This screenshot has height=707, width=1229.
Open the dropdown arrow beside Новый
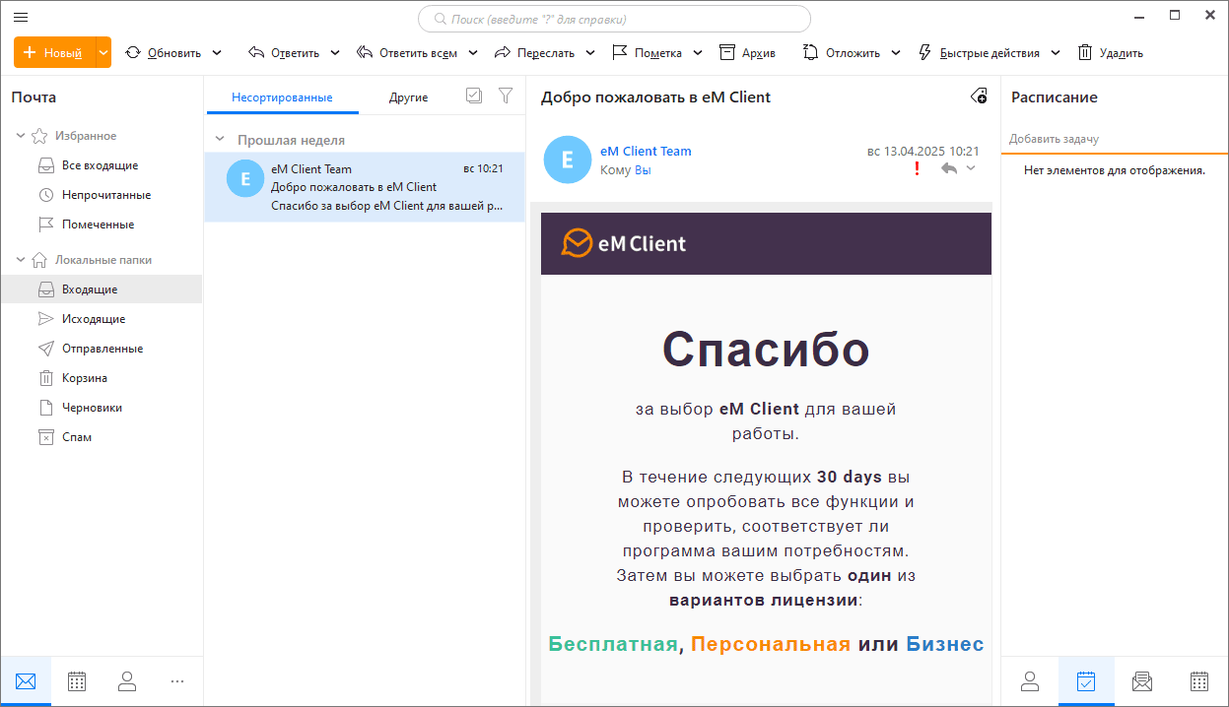tap(103, 53)
